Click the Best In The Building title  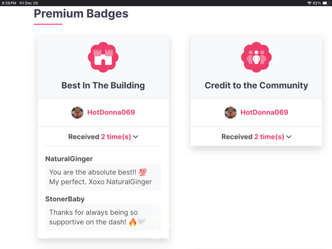[103, 86]
